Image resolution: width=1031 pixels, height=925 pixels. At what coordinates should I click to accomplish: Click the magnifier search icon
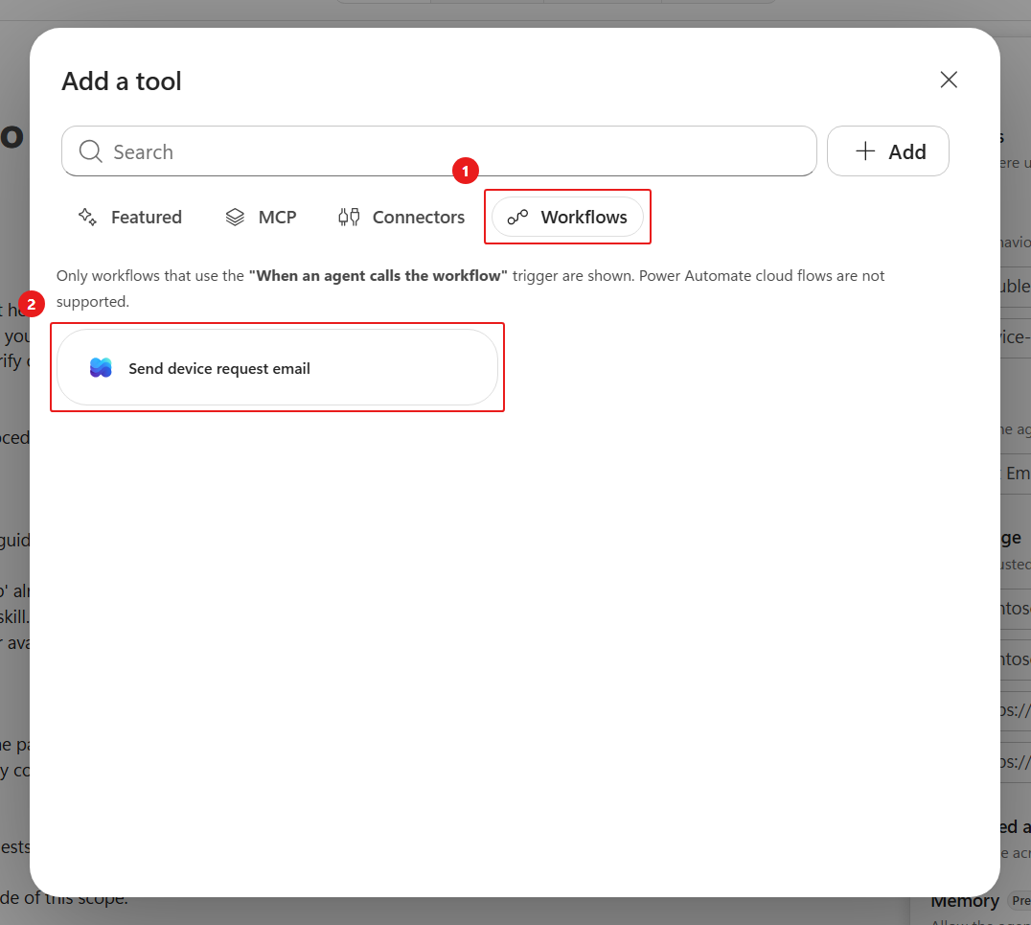[90, 151]
